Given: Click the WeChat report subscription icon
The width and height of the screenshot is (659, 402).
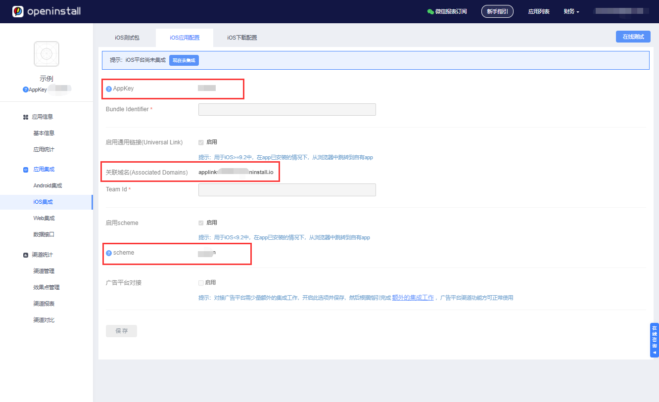Looking at the screenshot, I should 430,11.
